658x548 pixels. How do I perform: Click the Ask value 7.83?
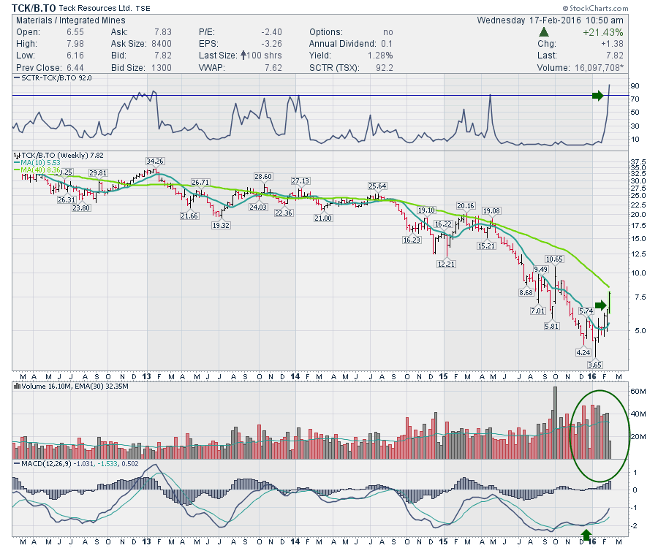163,32
